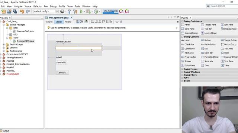
Task: Select the ProjetoAulaDS project
Action: (13, 74)
